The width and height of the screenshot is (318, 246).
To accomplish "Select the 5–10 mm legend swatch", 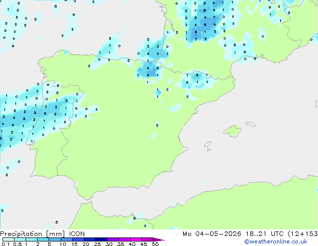I will tap(55, 239).
